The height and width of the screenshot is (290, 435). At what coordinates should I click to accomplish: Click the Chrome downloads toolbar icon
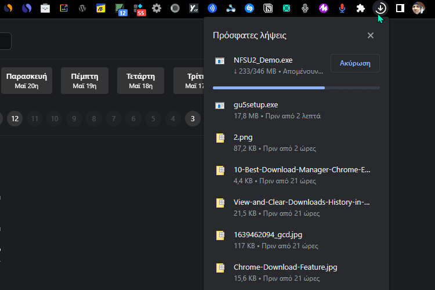pyautogui.click(x=380, y=8)
